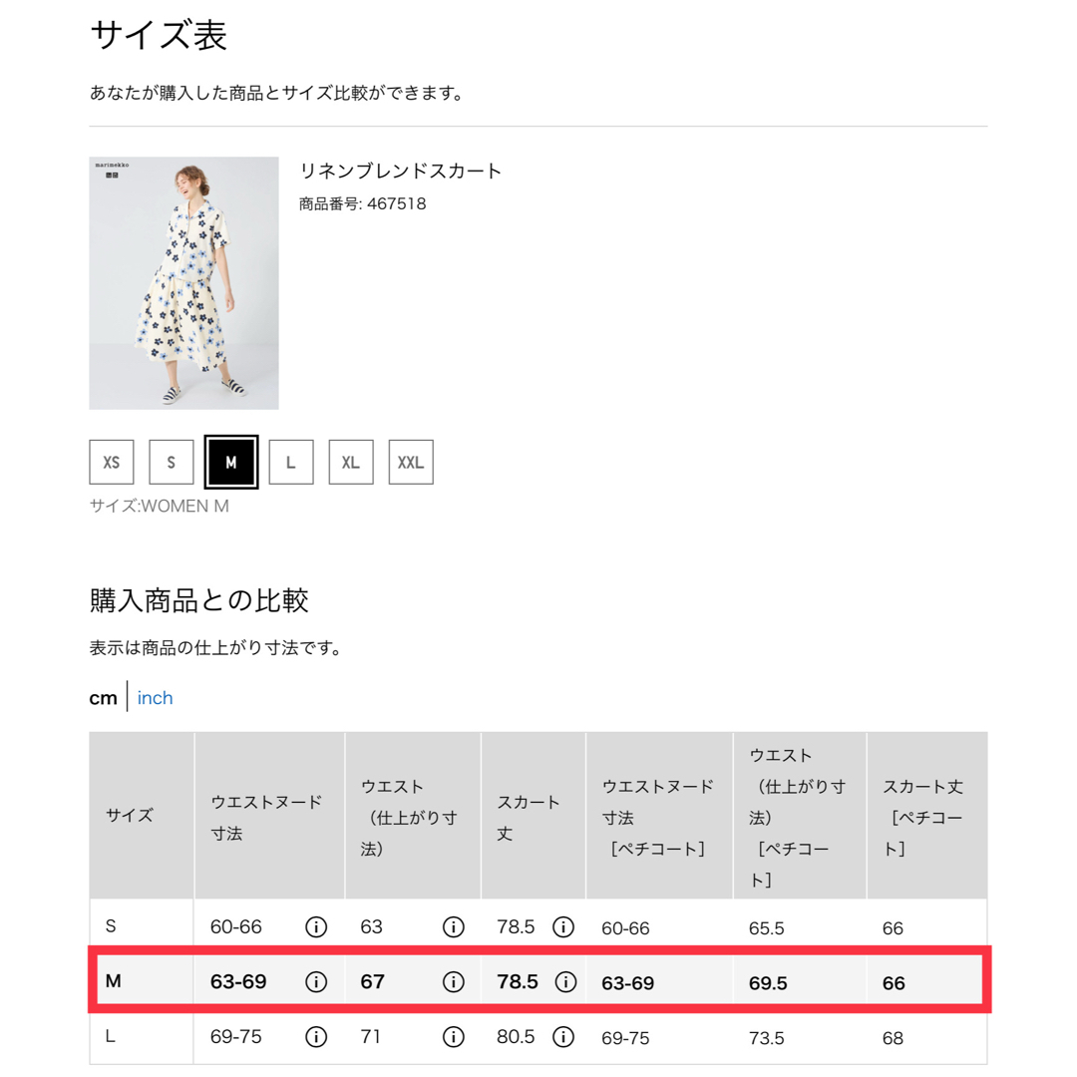
Task: Switch measurement units to inch
Action: 156,698
